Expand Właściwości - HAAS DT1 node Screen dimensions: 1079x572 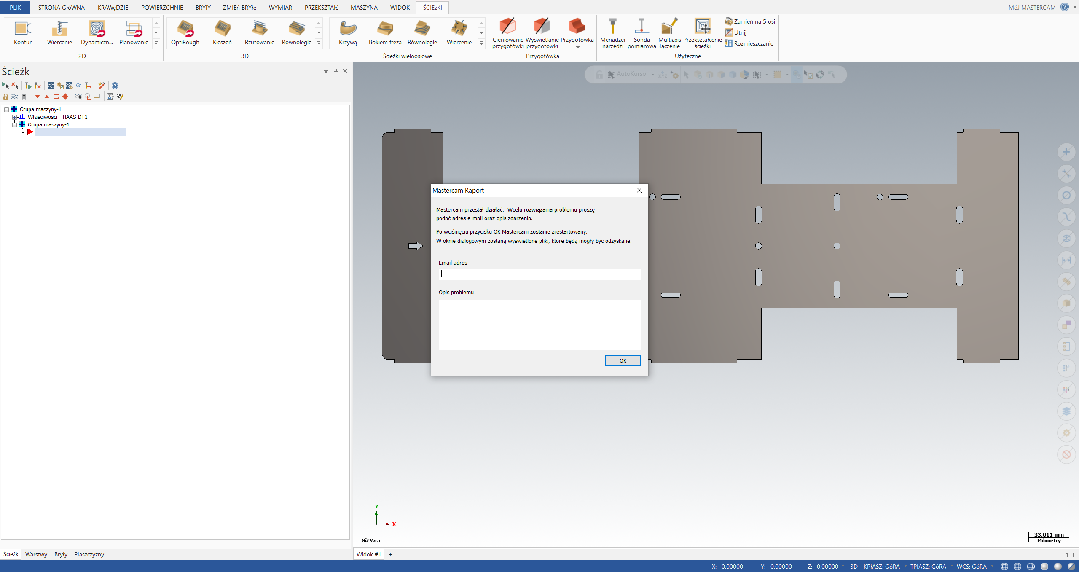[14, 117]
